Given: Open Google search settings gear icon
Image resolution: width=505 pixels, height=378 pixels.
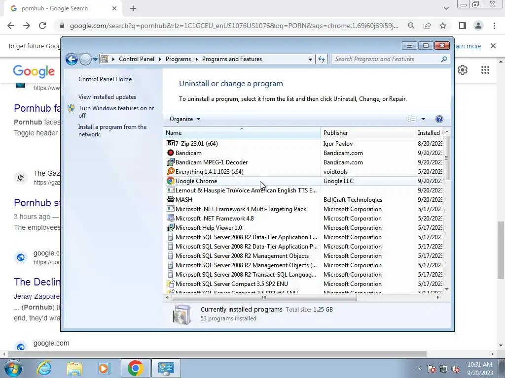Looking at the screenshot, I should 463,70.
